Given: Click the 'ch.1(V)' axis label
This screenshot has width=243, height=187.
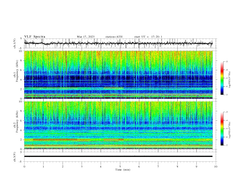Looking at the screenshot, I should point(15,43).
